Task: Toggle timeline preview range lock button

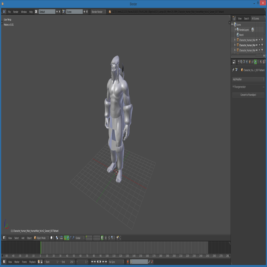Action: pyautogui.click(x=41, y=262)
